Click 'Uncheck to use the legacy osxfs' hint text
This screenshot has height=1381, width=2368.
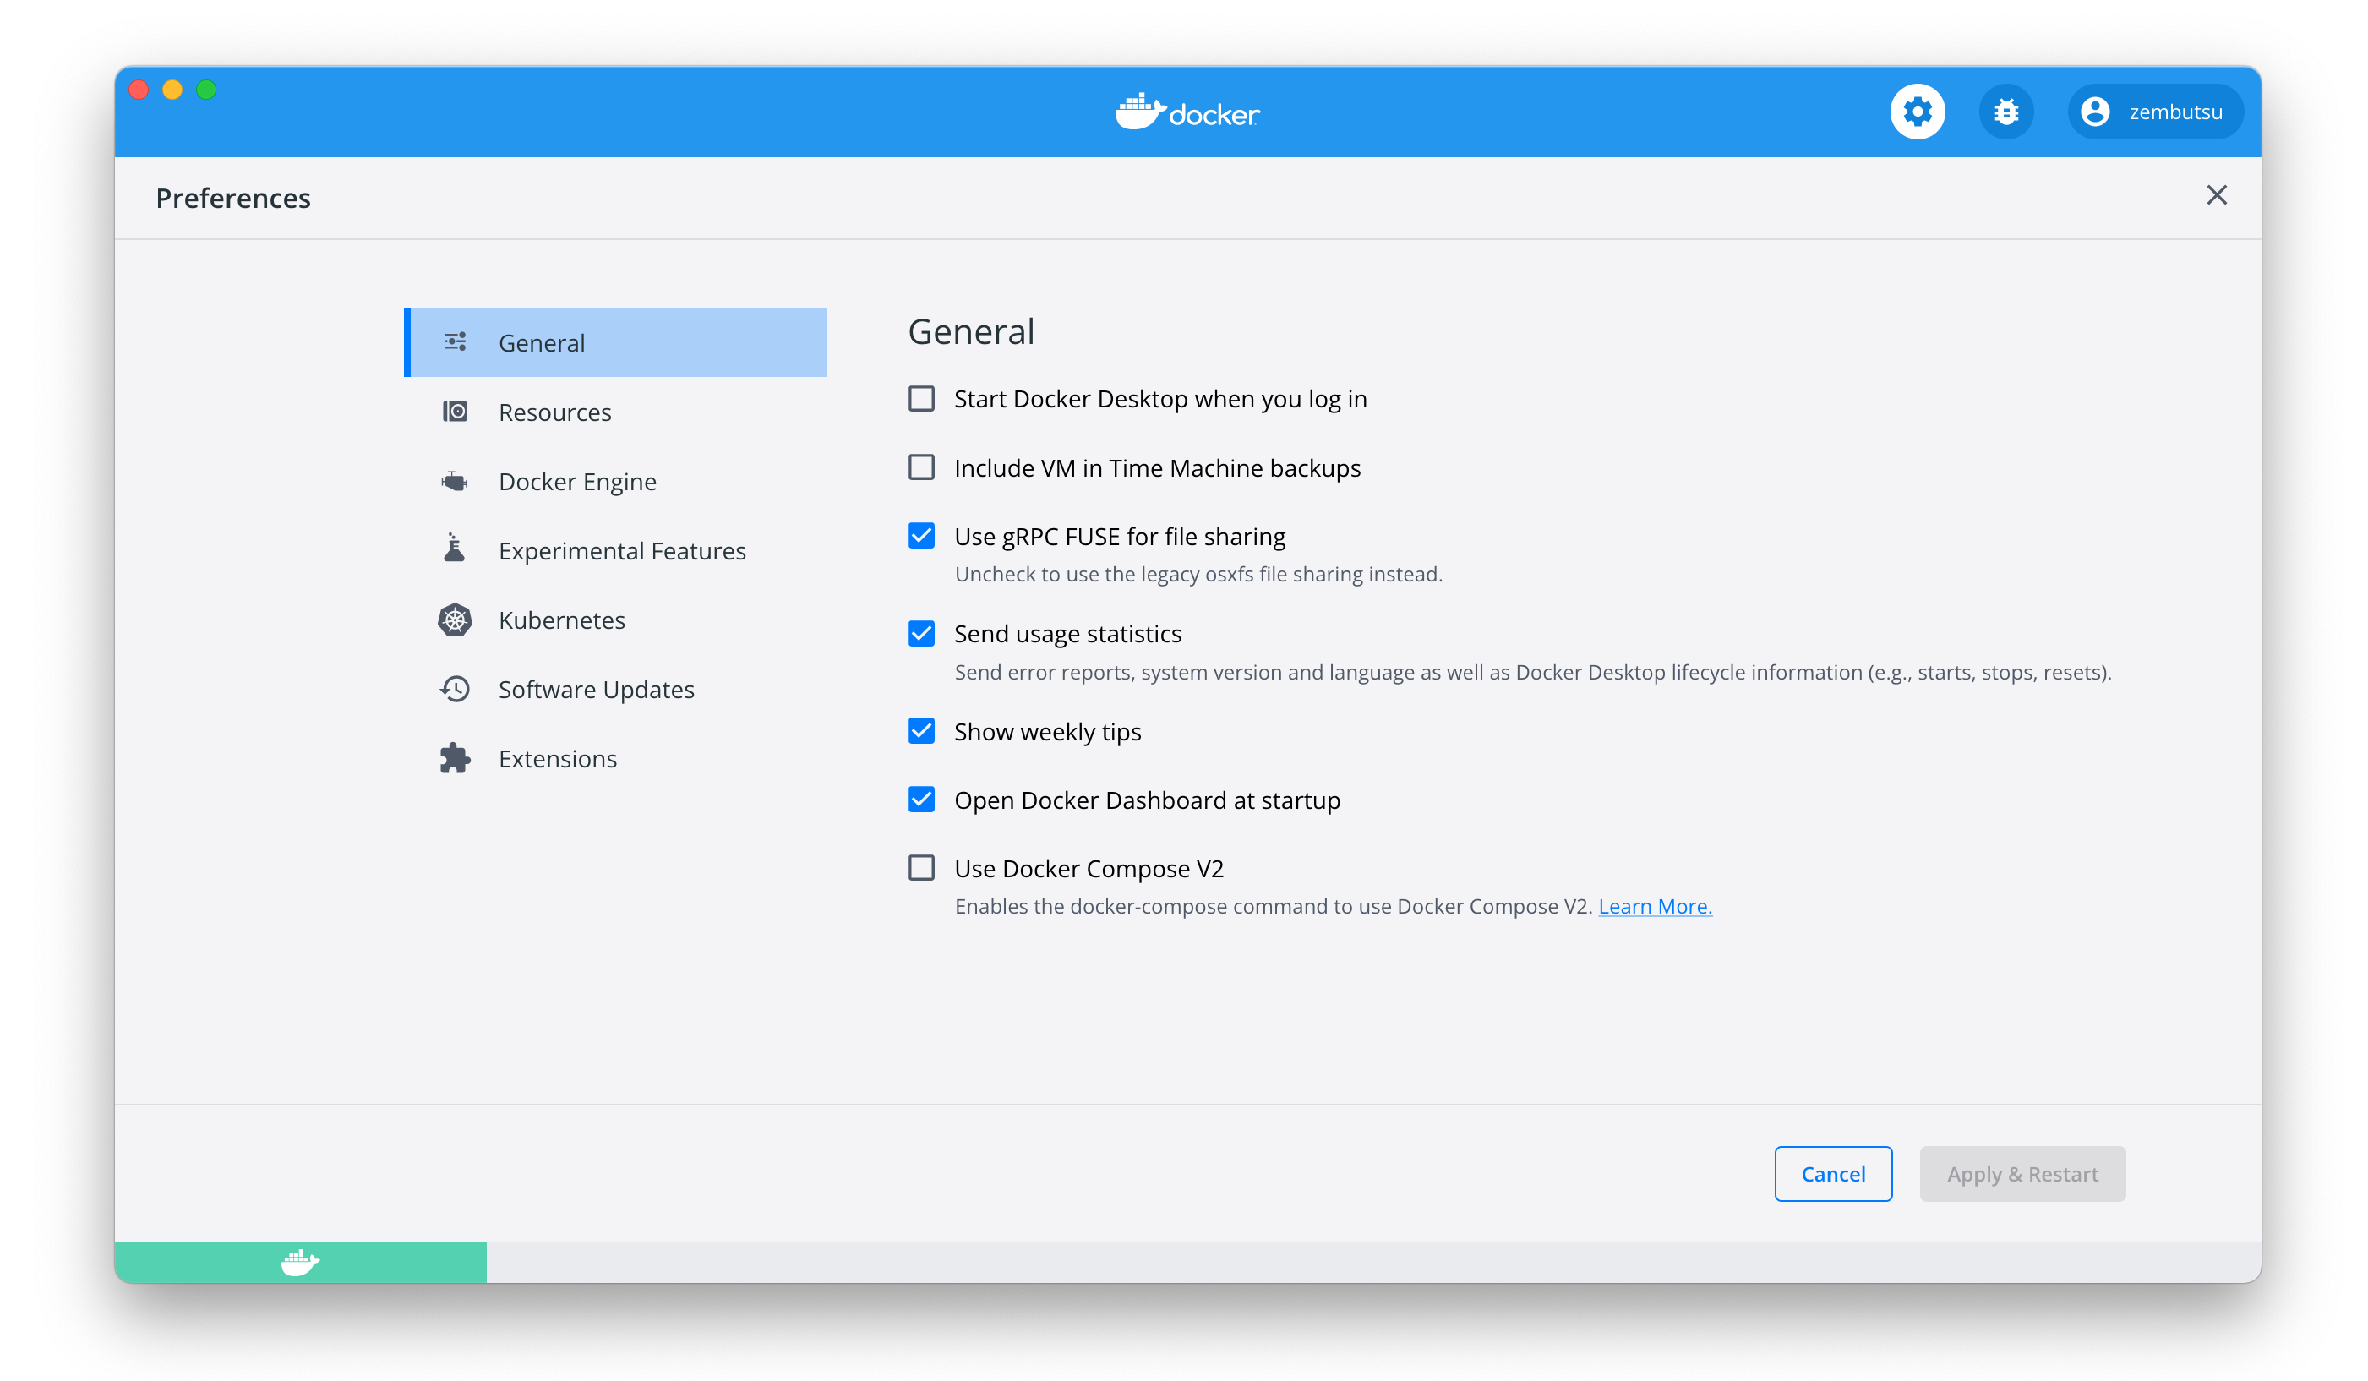pyautogui.click(x=1198, y=574)
